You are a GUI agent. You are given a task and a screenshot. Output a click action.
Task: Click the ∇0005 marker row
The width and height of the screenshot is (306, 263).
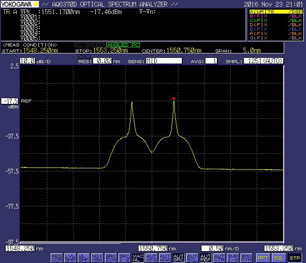click(x=30, y=38)
